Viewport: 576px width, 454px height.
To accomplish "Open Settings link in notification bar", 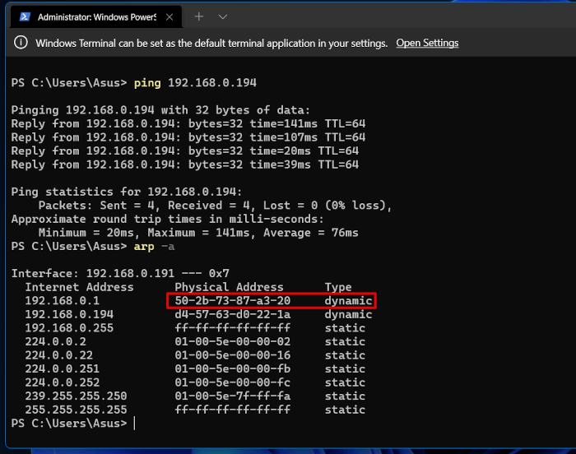I will pyautogui.click(x=427, y=43).
